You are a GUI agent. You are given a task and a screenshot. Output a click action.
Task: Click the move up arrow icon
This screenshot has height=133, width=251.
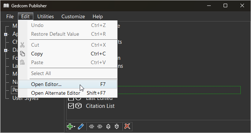(108, 126)
